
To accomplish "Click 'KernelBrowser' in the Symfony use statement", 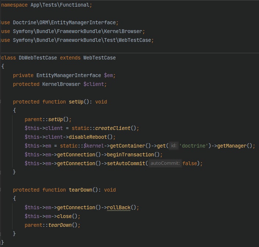I will click(x=123, y=31).
